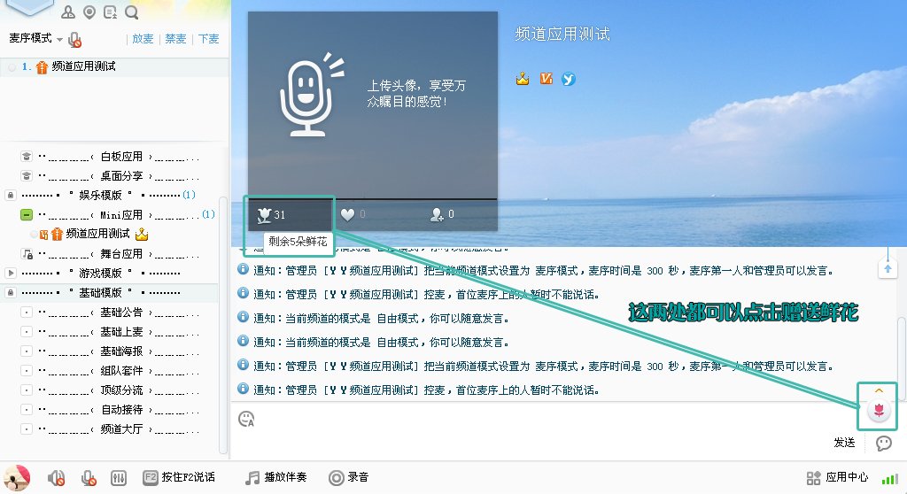Screen dimensions: 907x494
Task: Open the emoji picker in chat input
Action: point(246,419)
